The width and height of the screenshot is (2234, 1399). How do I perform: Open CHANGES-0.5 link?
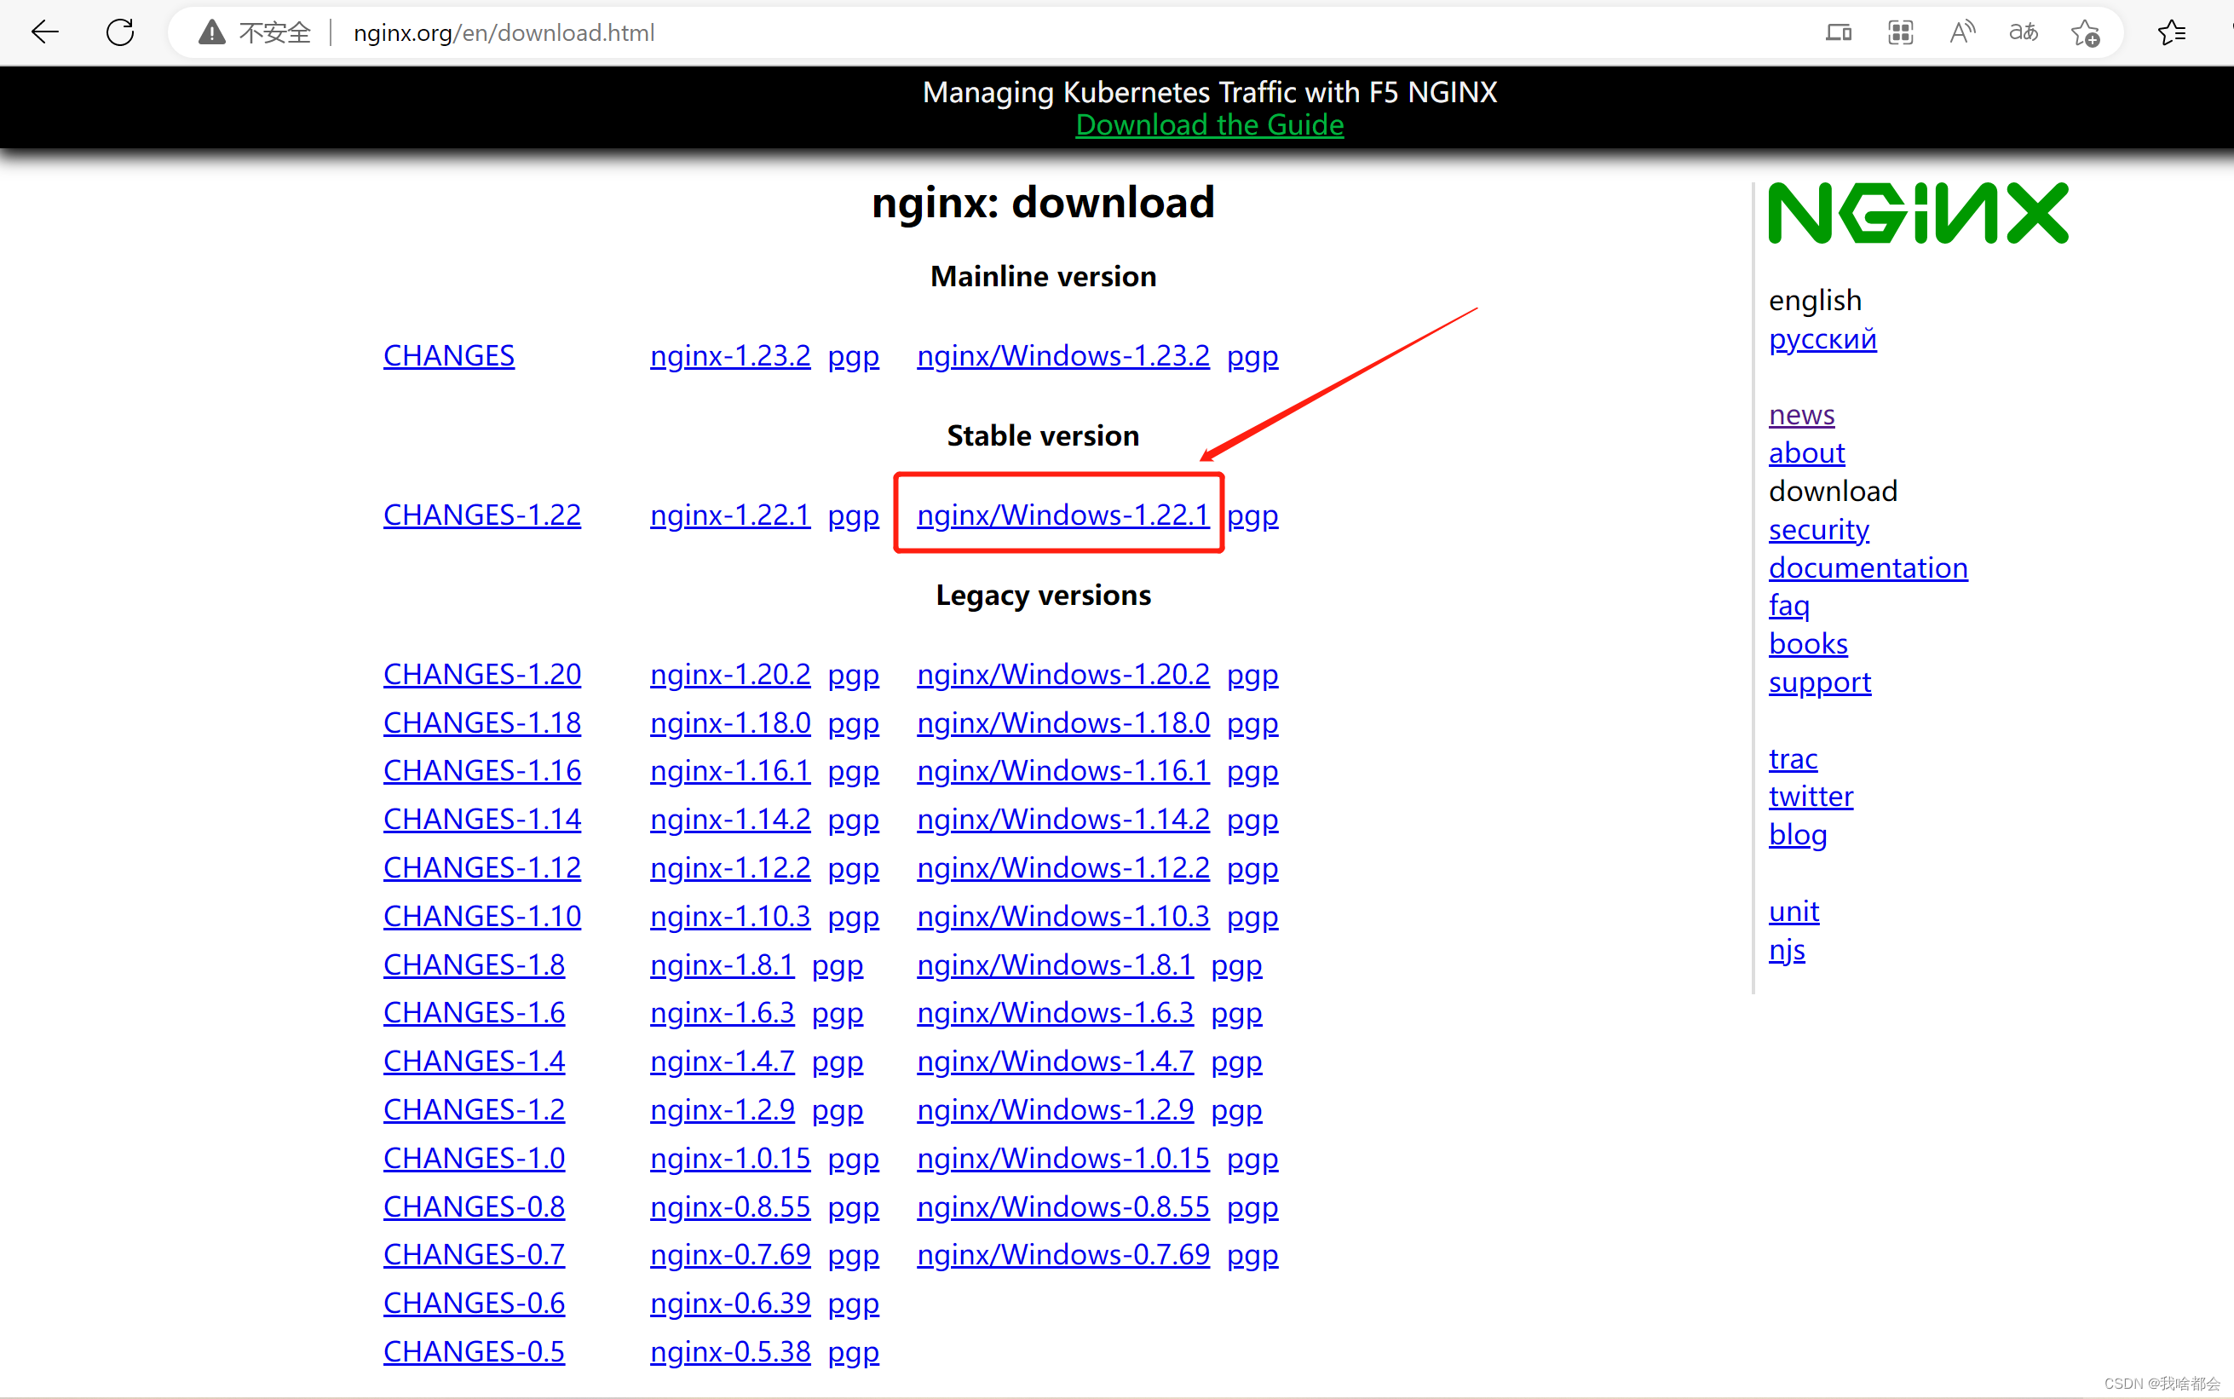tap(474, 1352)
